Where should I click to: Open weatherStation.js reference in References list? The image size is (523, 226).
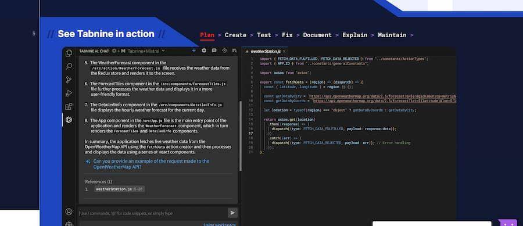119,189
